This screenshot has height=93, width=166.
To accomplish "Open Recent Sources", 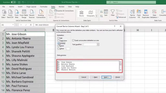I will [32, 14].
